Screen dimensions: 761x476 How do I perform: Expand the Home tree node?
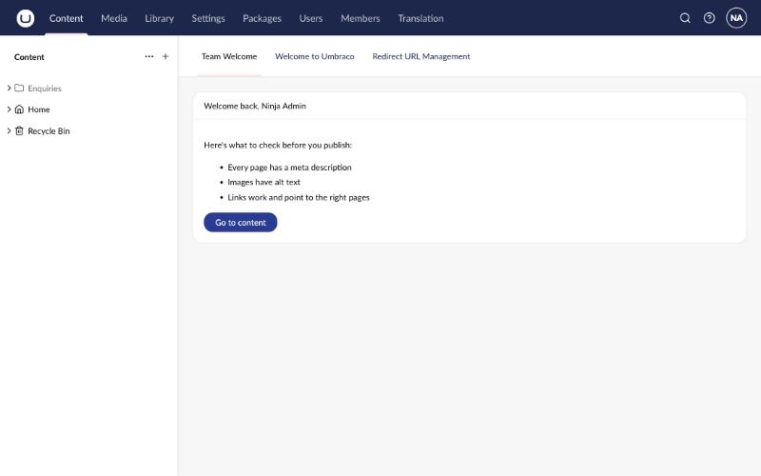(9, 109)
